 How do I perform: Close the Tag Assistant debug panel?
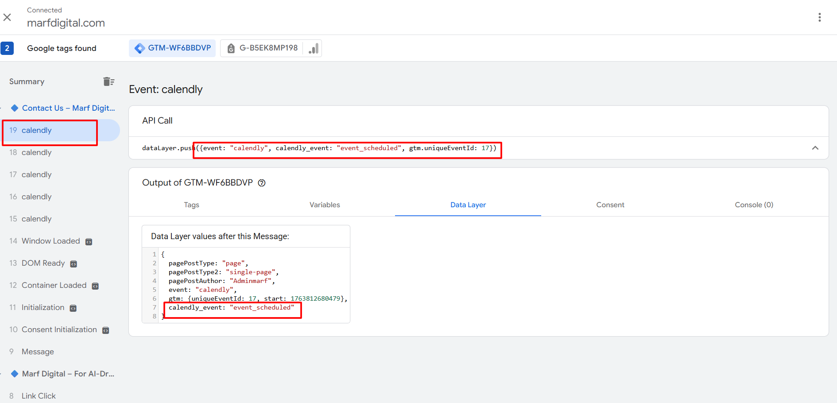(7, 17)
